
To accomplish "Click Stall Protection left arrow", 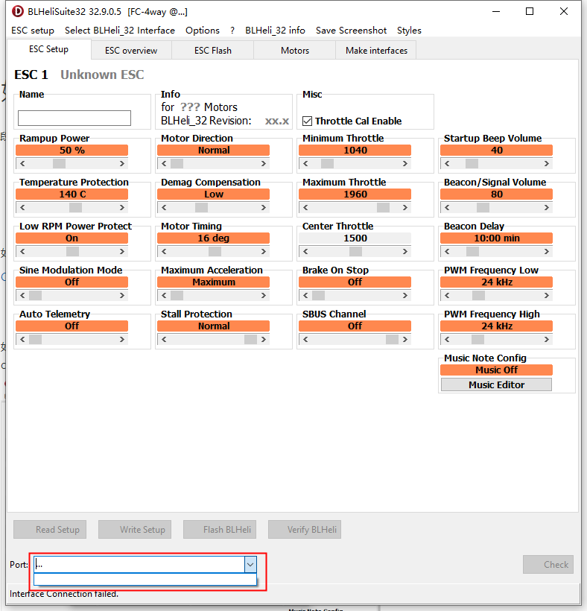I will pyautogui.click(x=164, y=340).
